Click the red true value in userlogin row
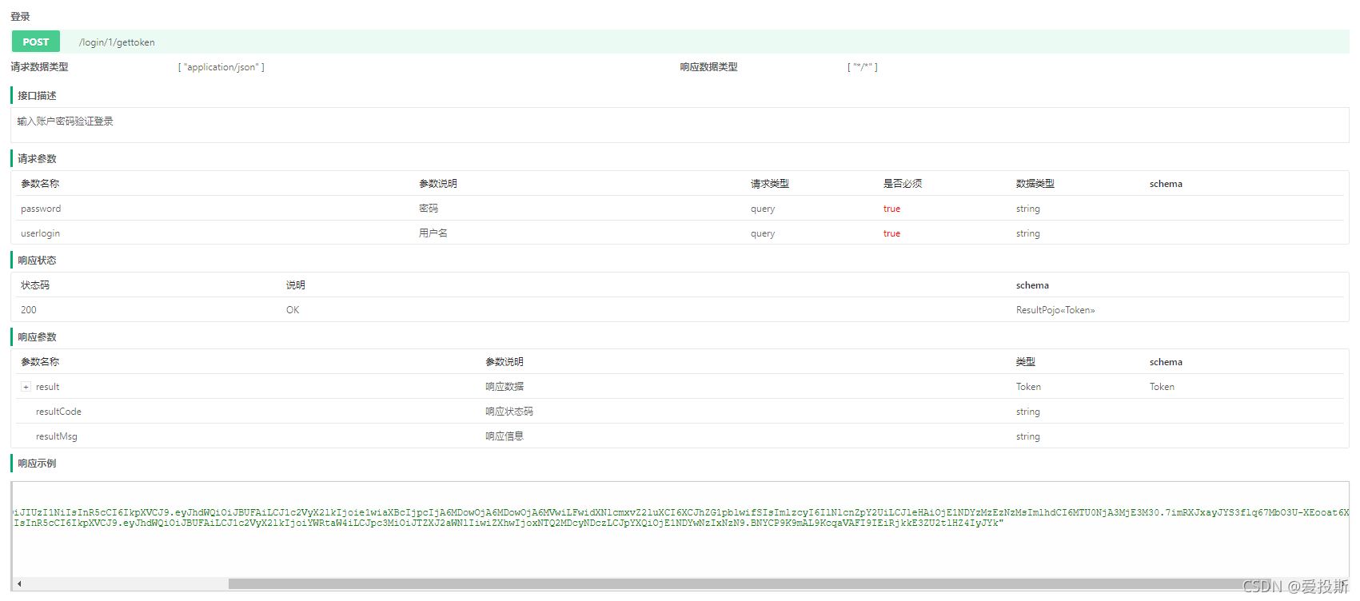Screen dimensions: 1360x601 coord(891,233)
